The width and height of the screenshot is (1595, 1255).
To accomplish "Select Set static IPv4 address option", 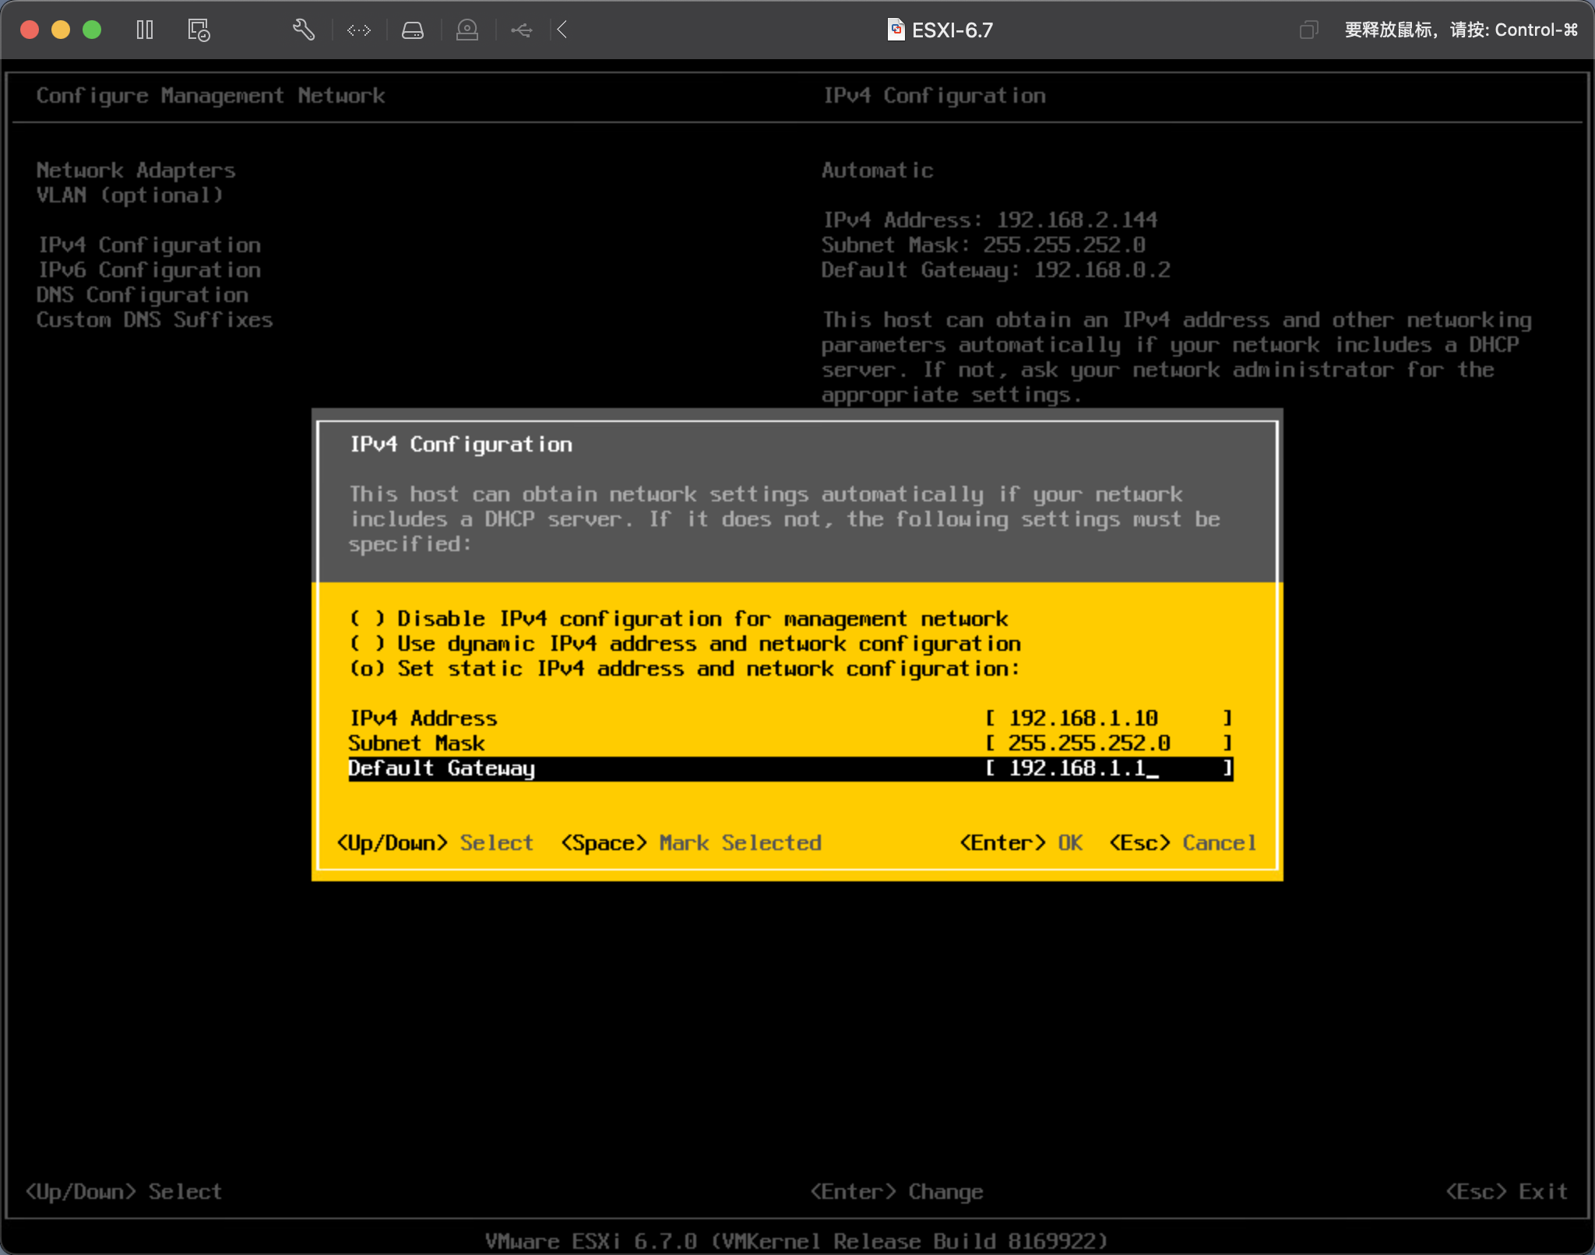I will [x=367, y=669].
